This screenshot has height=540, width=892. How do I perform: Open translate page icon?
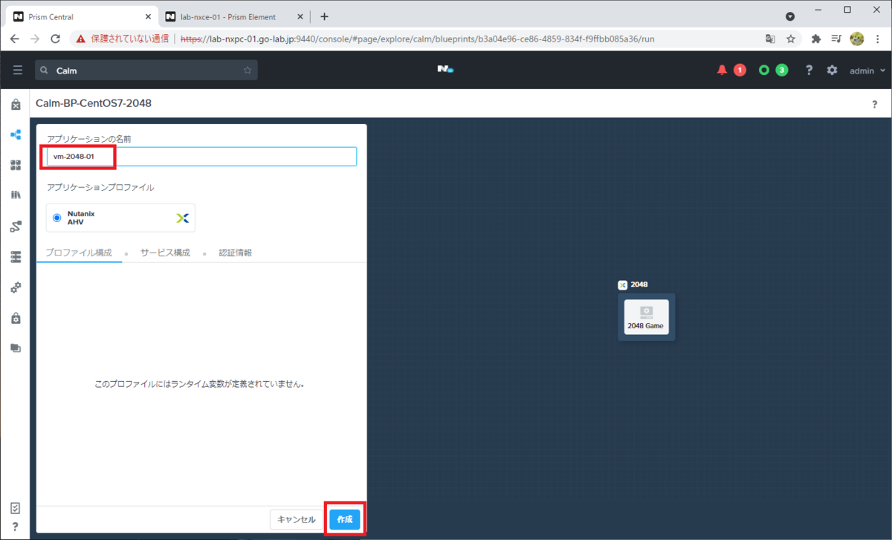[x=771, y=39]
